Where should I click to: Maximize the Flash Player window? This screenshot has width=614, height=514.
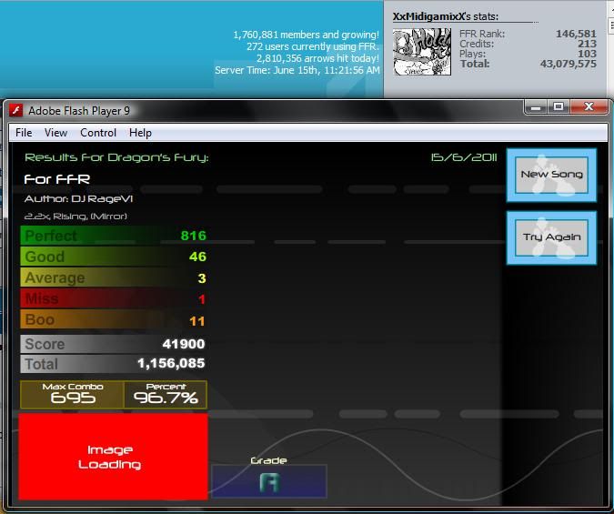coord(559,107)
